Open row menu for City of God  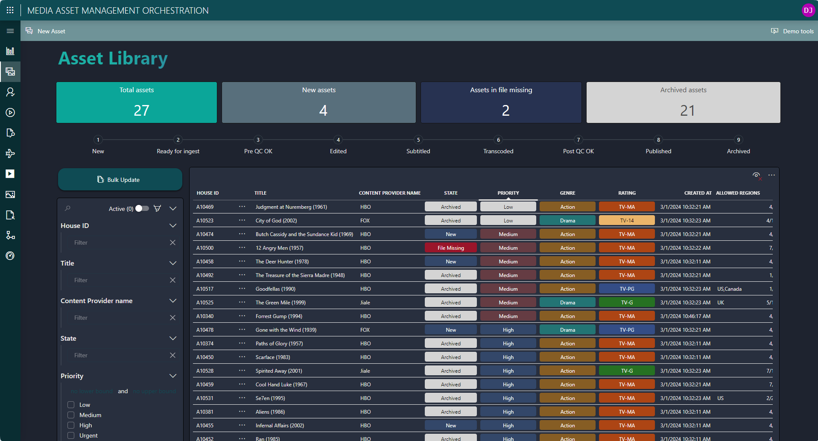[x=242, y=220]
